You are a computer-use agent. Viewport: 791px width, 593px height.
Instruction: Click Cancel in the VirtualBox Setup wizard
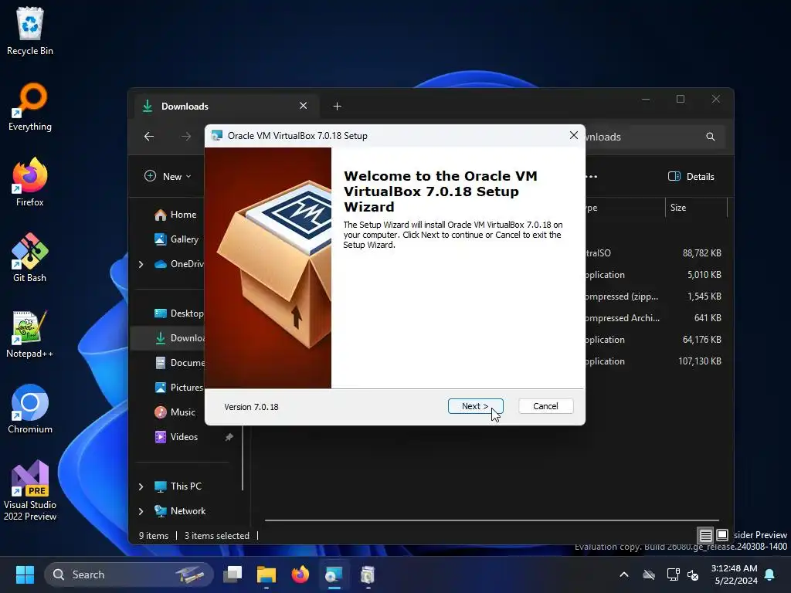point(545,406)
